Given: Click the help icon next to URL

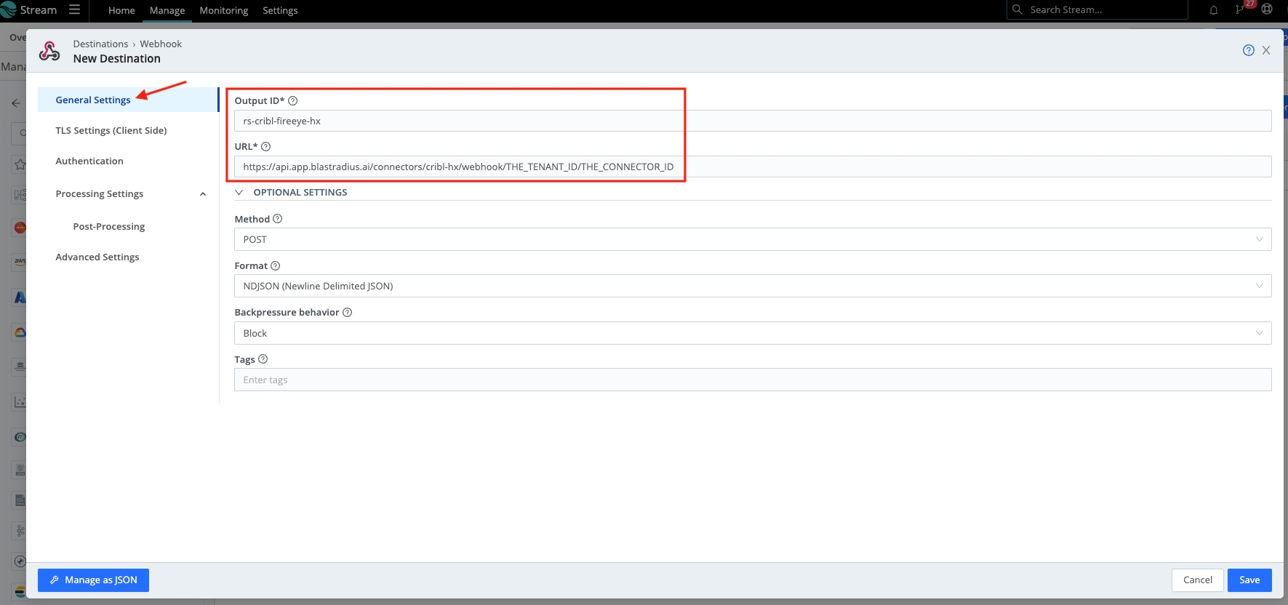Looking at the screenshot, I should [266, 147].
